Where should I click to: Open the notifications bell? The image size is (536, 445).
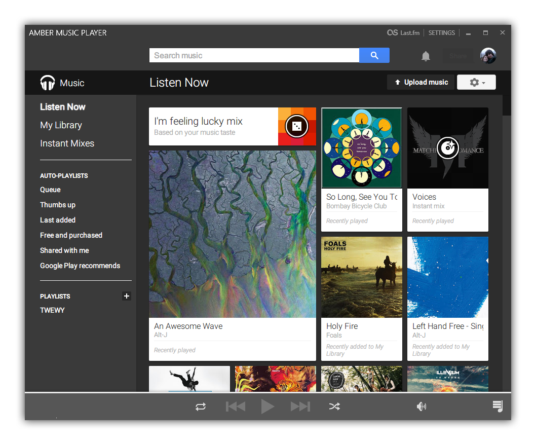coord(426,56)
